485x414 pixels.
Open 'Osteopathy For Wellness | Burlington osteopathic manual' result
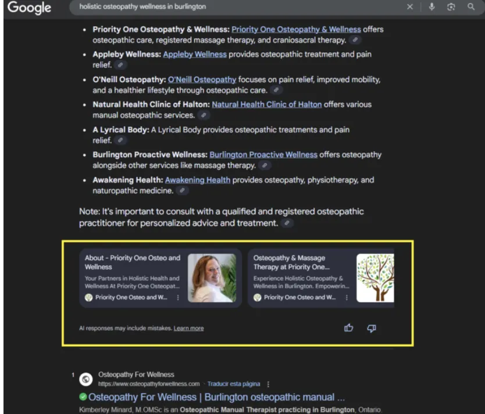pyautogui.click(x=216, y=397)
